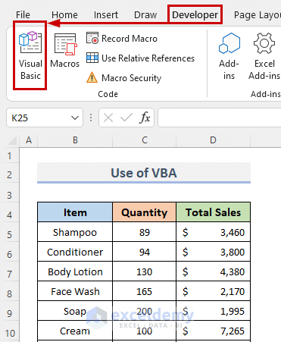Select quantity cell with 130
The height and width of the screenshot is (342, 281).
pos(145,271)
